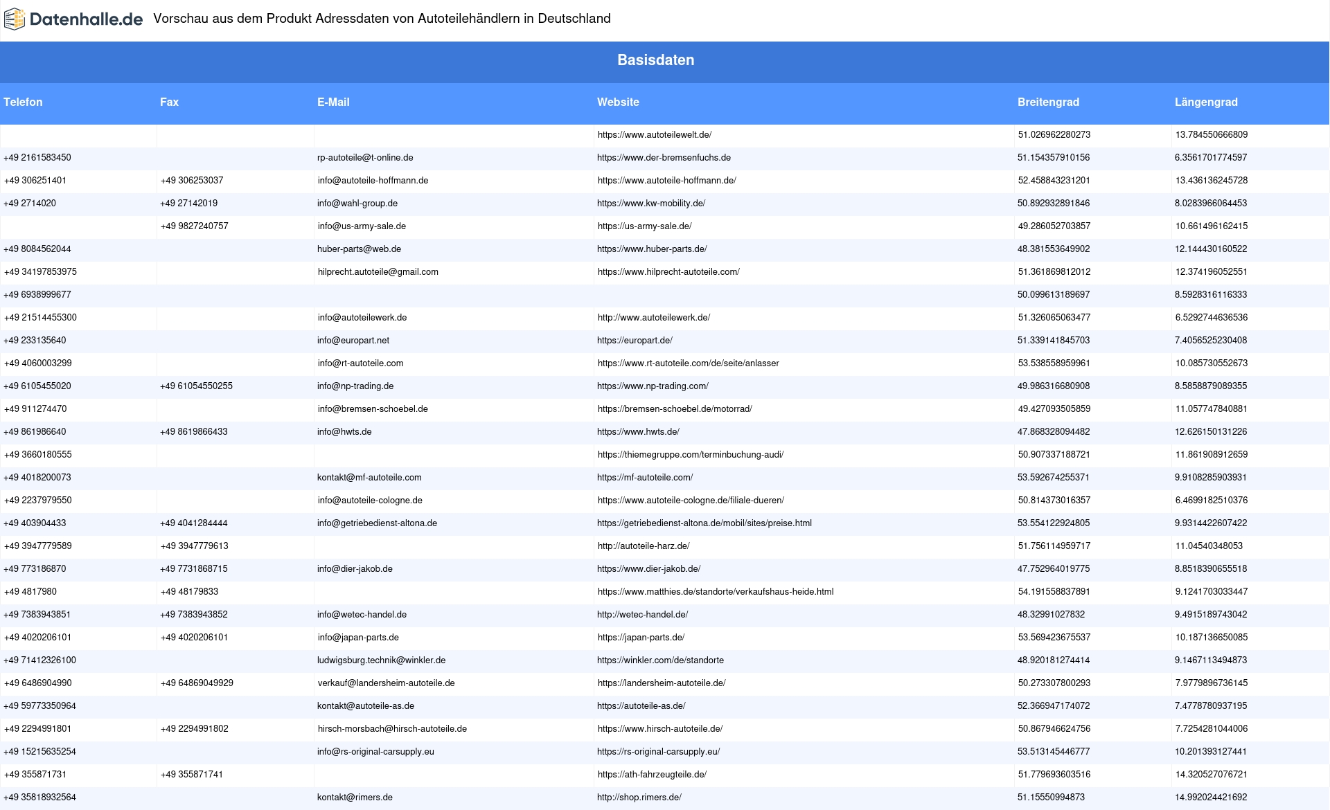The width and height of the screenshot is (1330, 810).
Task: Click the Längengrad column header
Action: (x=1206, y=102)
